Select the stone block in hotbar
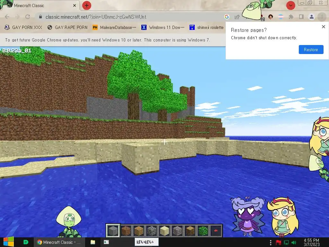 pyautogui.click(x=113, y=231)
